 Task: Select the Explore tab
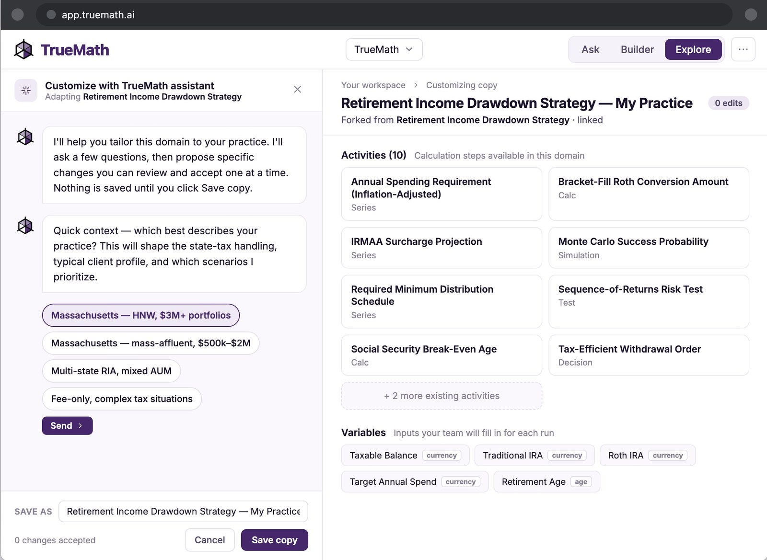coord(693,49)
